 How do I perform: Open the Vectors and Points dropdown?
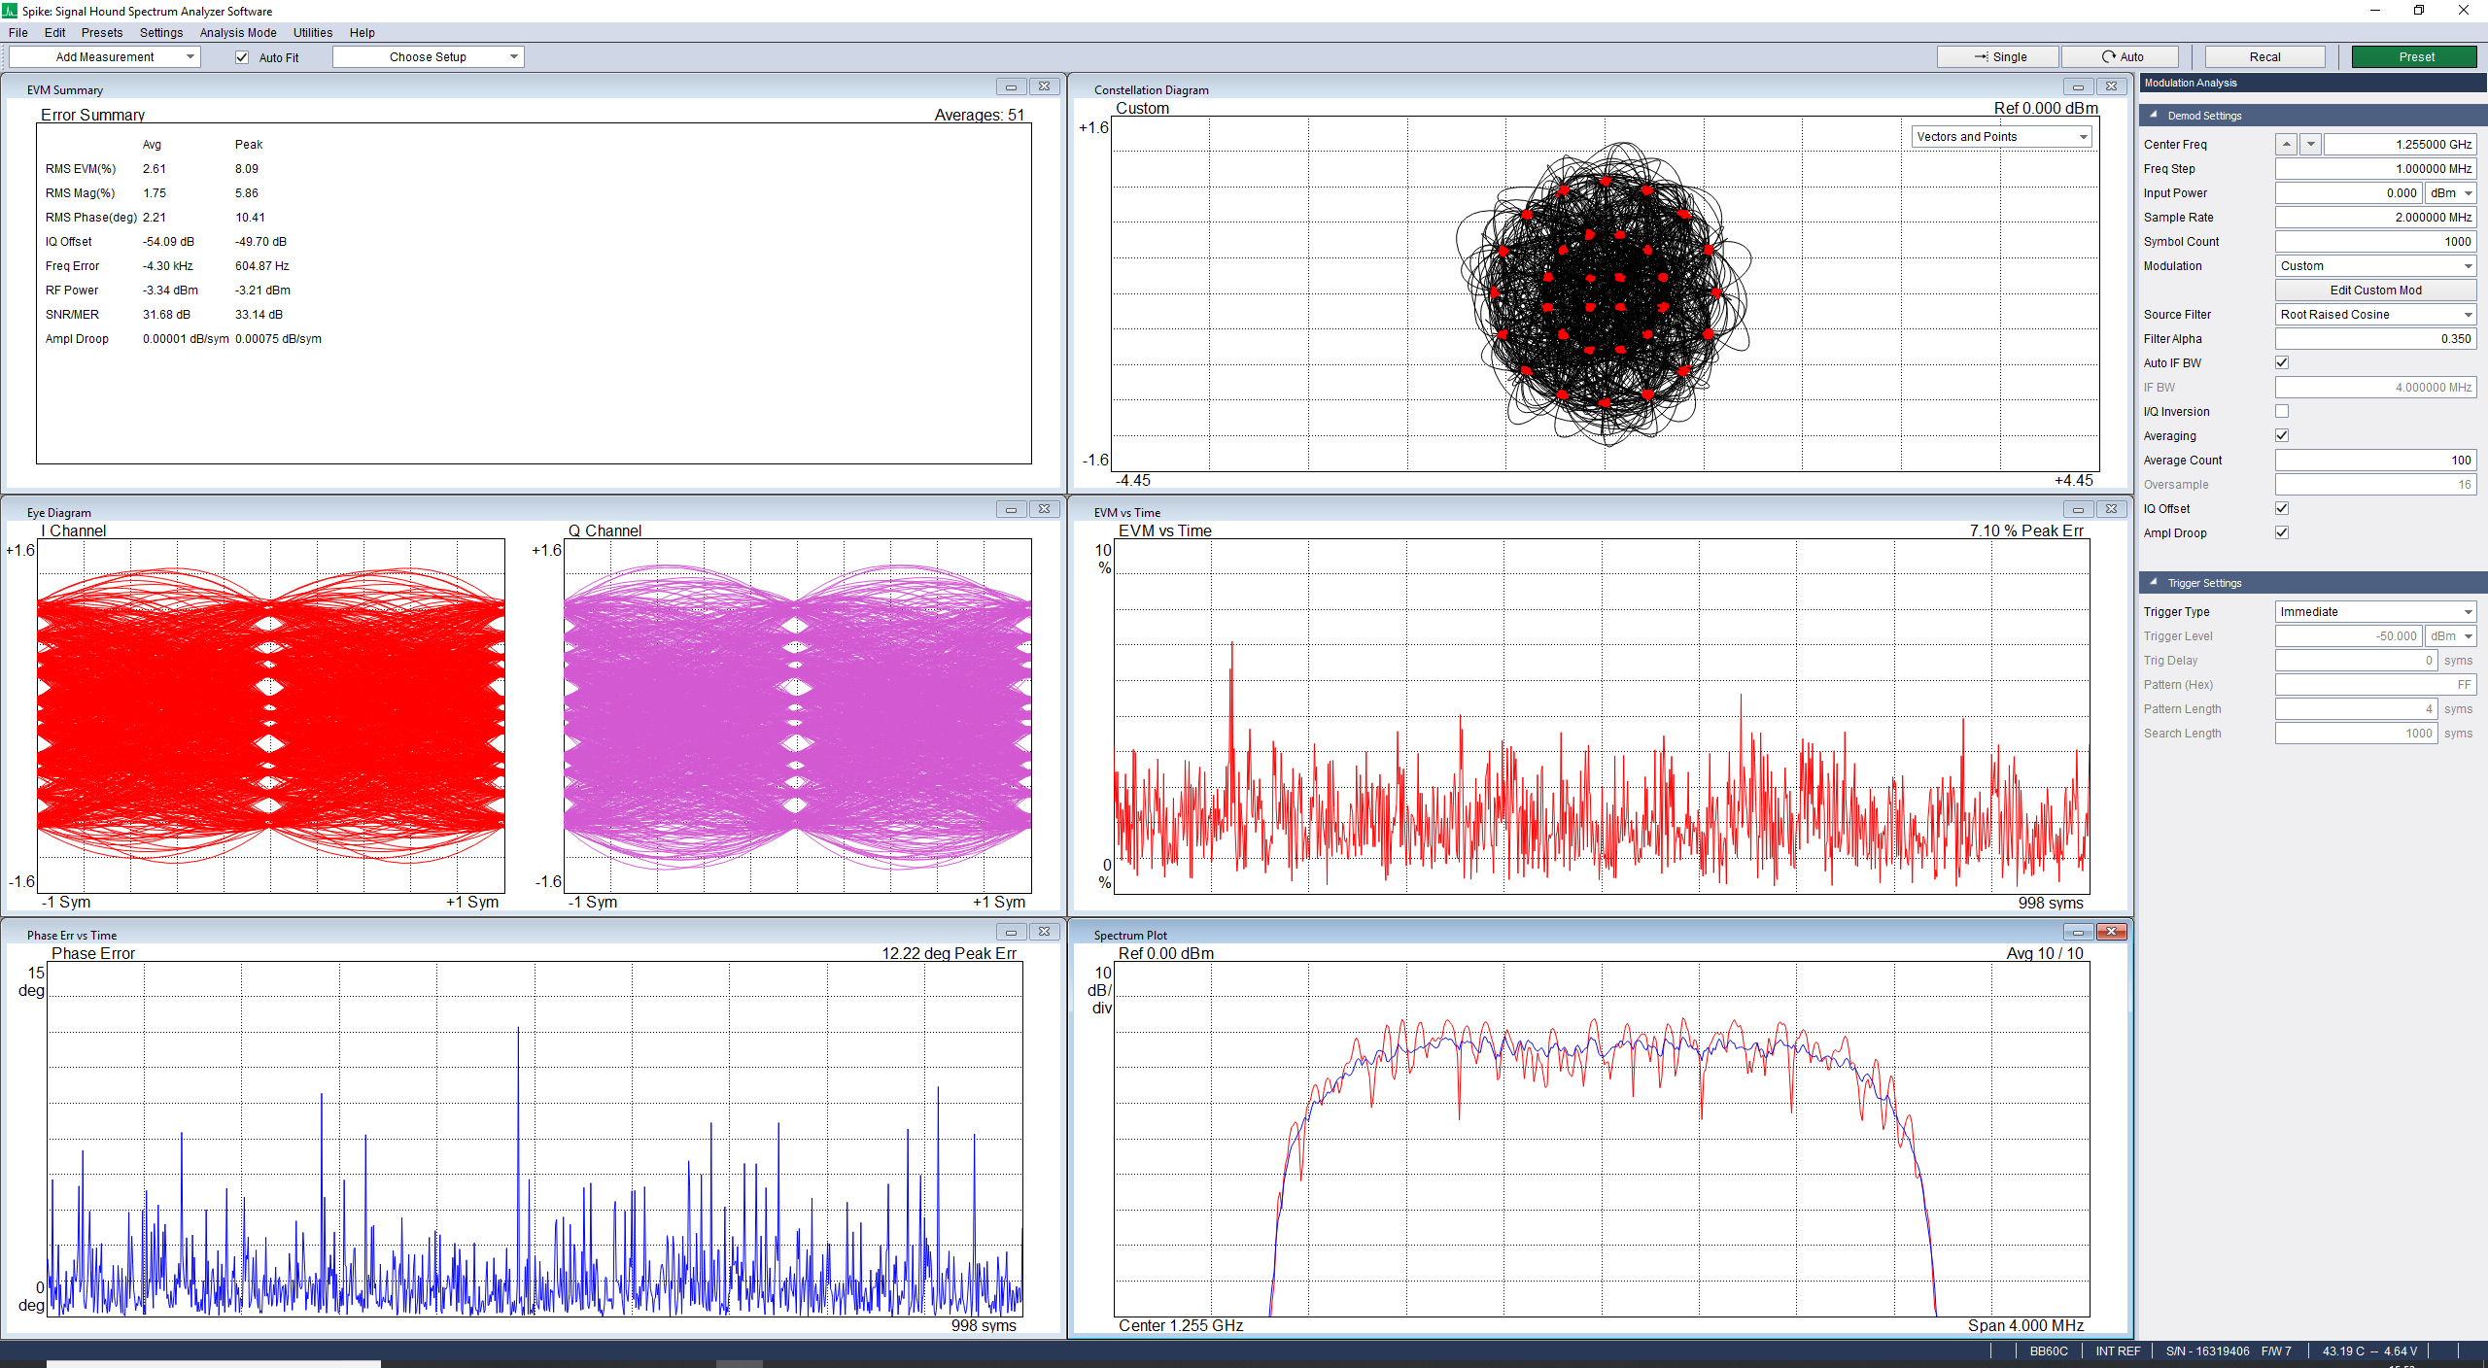click(2001, 137)
